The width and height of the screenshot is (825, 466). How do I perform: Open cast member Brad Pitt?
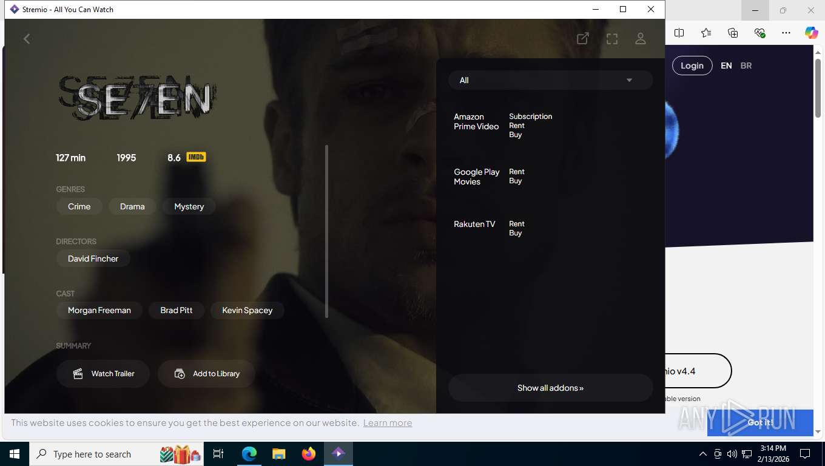click(176, 310)
